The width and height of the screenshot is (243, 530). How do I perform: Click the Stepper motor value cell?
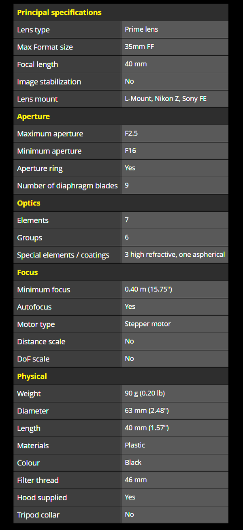click(x=148, y=324)
